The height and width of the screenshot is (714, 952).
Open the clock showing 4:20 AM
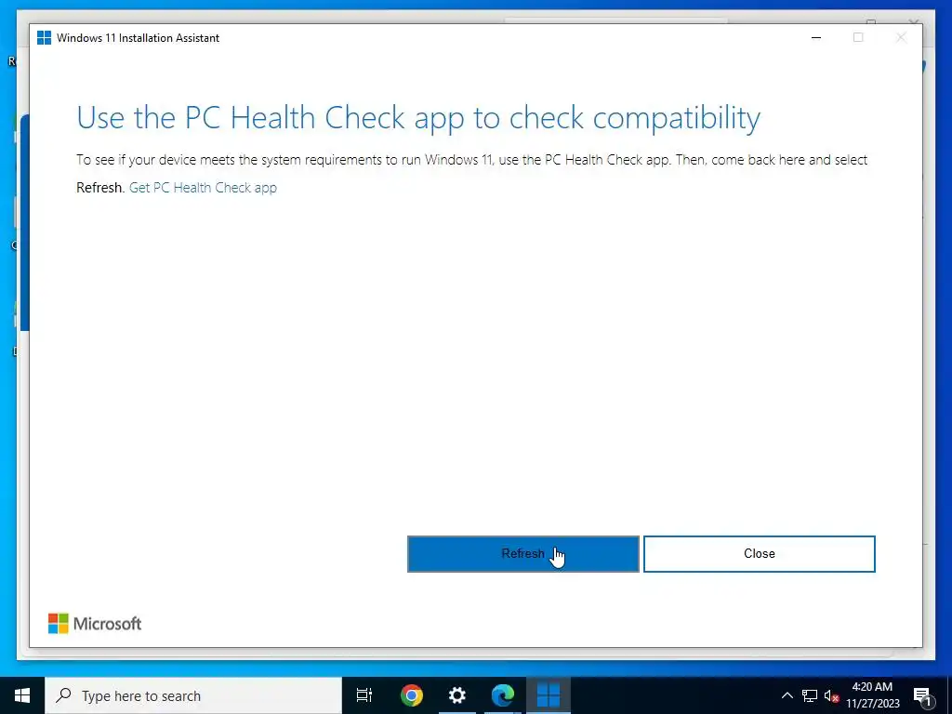click(x=872, y=695)
